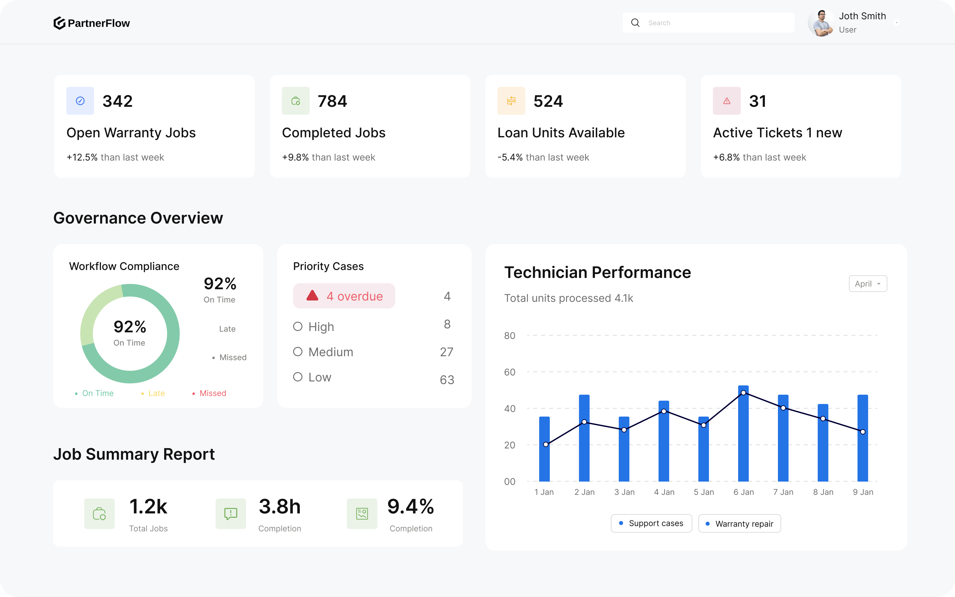955x597 pixels.
Task: Click the 9.4% Completion report icon
Action: pos(362,514)
